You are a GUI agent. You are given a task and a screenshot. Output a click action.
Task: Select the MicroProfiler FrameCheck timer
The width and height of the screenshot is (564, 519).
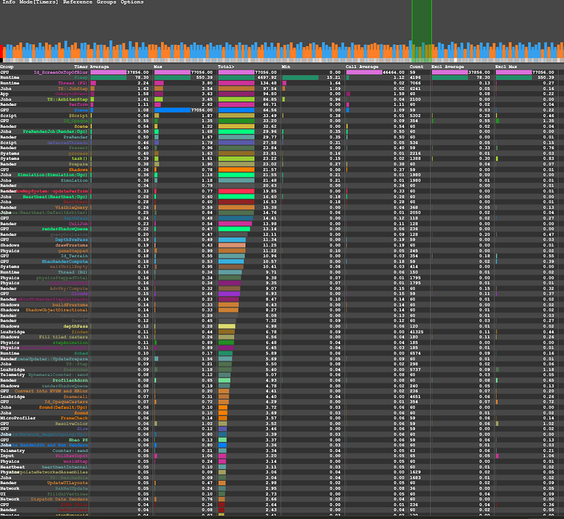pos(74,418)
